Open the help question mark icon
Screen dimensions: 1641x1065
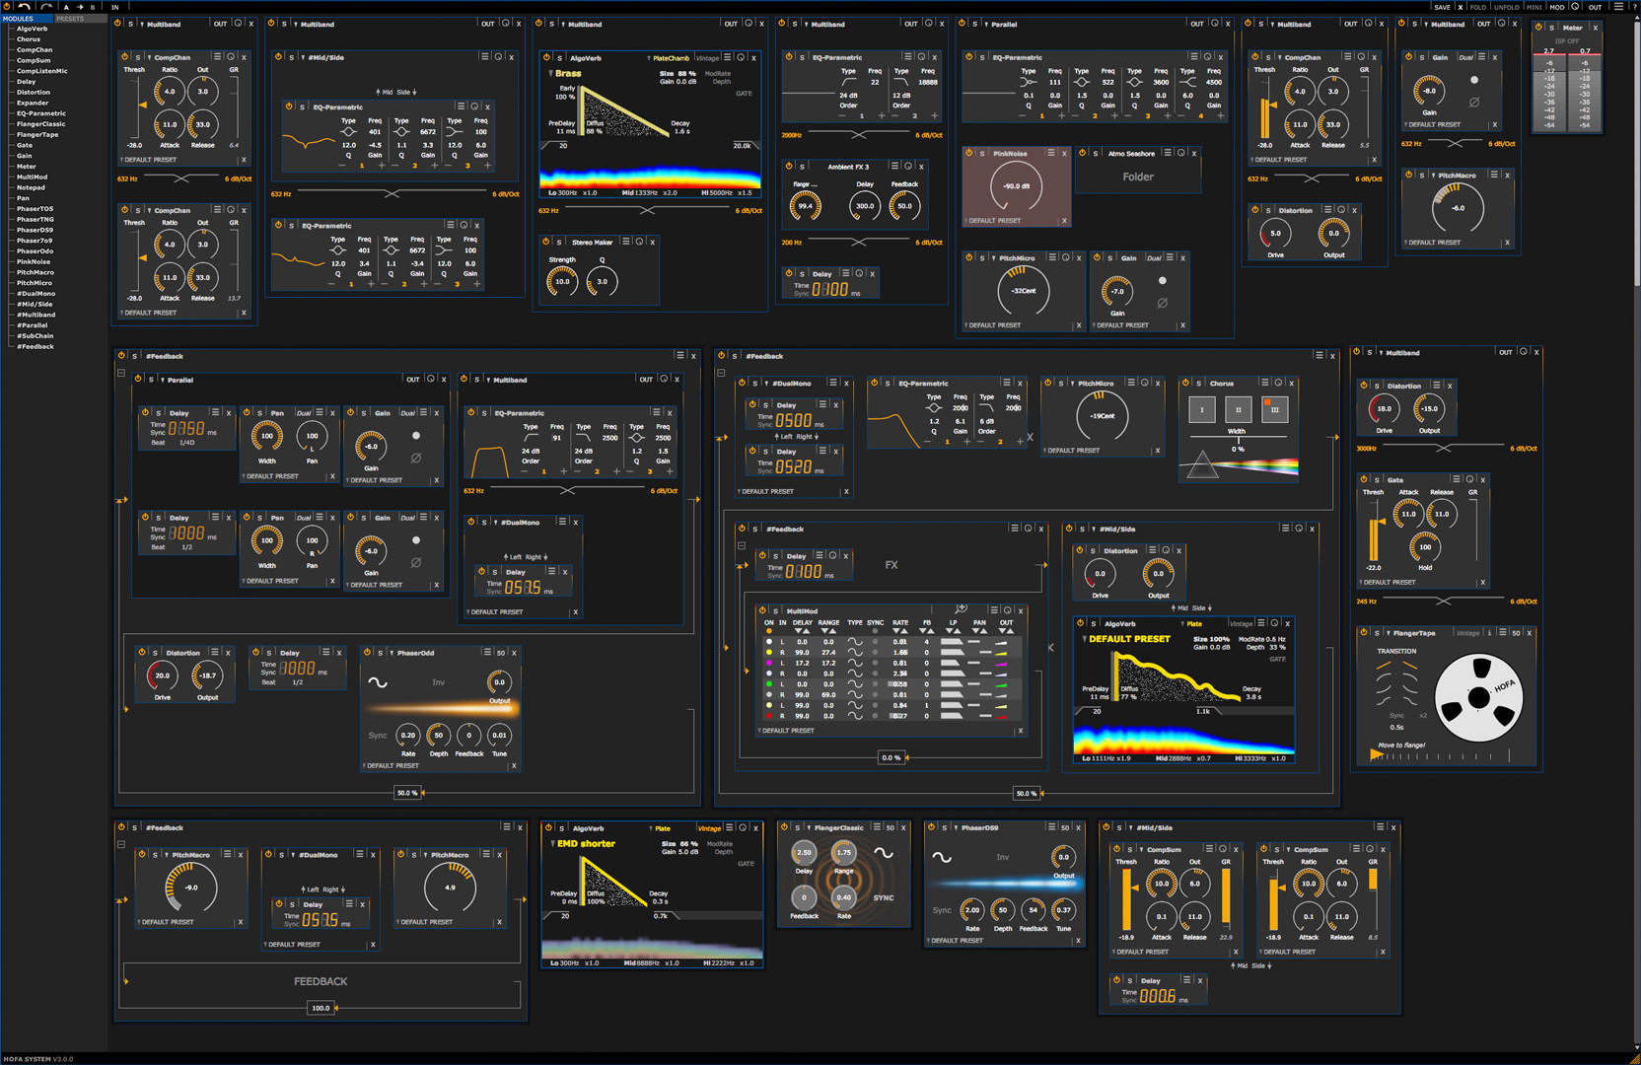(1634, 7)
